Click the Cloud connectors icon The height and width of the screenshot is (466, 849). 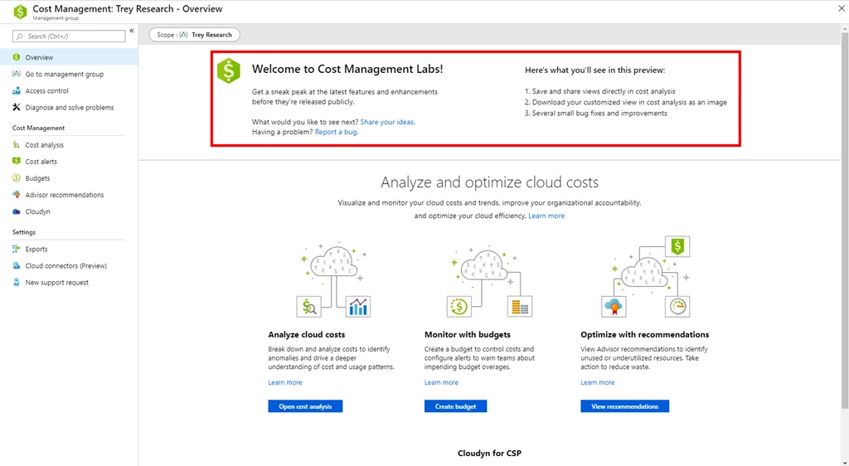click(17, 265)
